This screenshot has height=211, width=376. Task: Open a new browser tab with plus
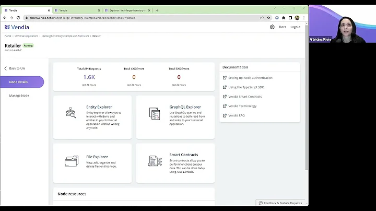click(x=157, y=10)
